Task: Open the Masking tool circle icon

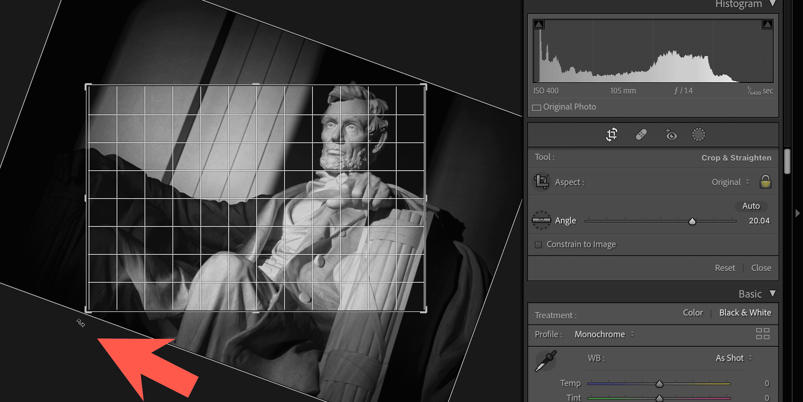Action: point(699,134)
